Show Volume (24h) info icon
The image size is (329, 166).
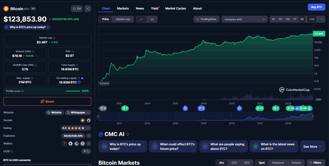point(33,51)
